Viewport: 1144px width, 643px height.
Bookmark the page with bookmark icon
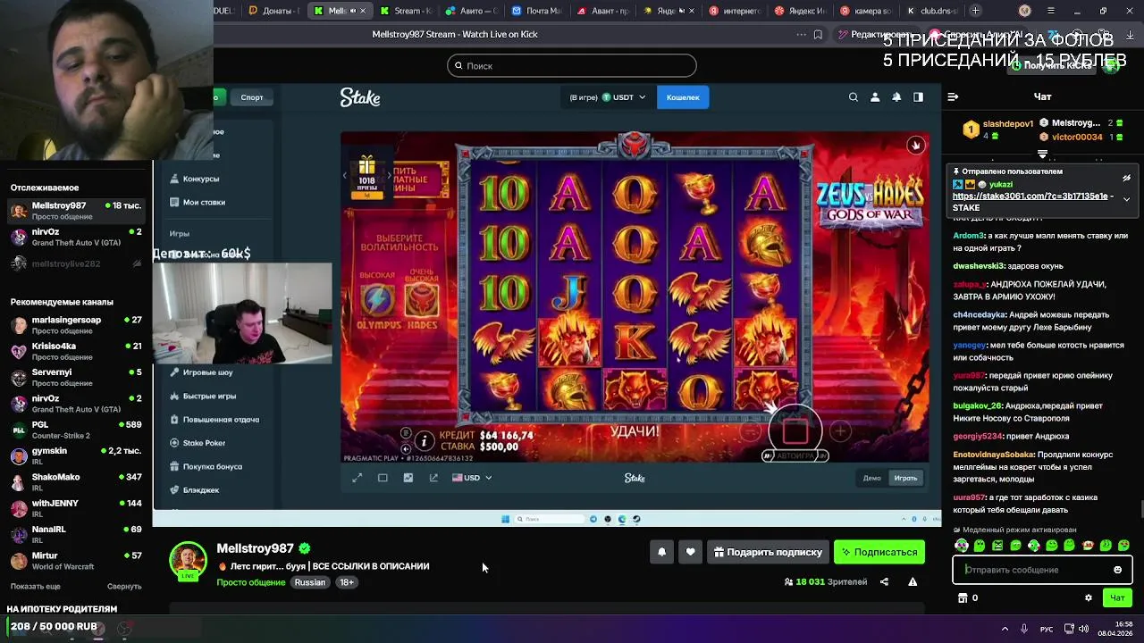tap(818, 35)
